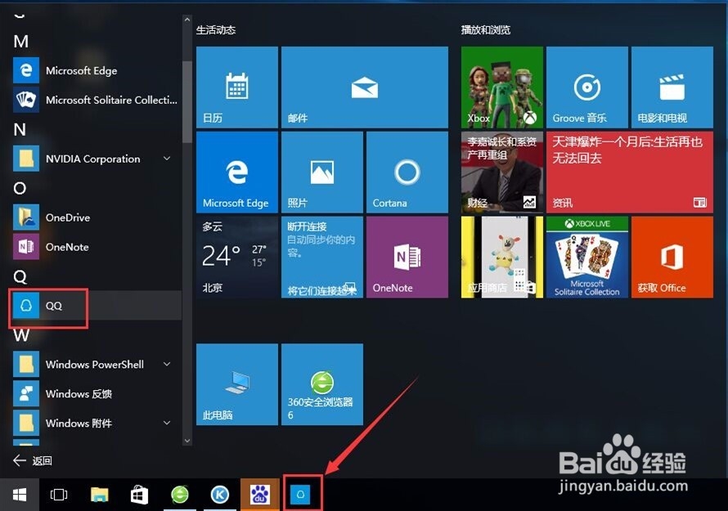The height and width of the screenshot is (511, 728).
Task: Open the Windows 附件 folder
Action: (x=95, y=423)
